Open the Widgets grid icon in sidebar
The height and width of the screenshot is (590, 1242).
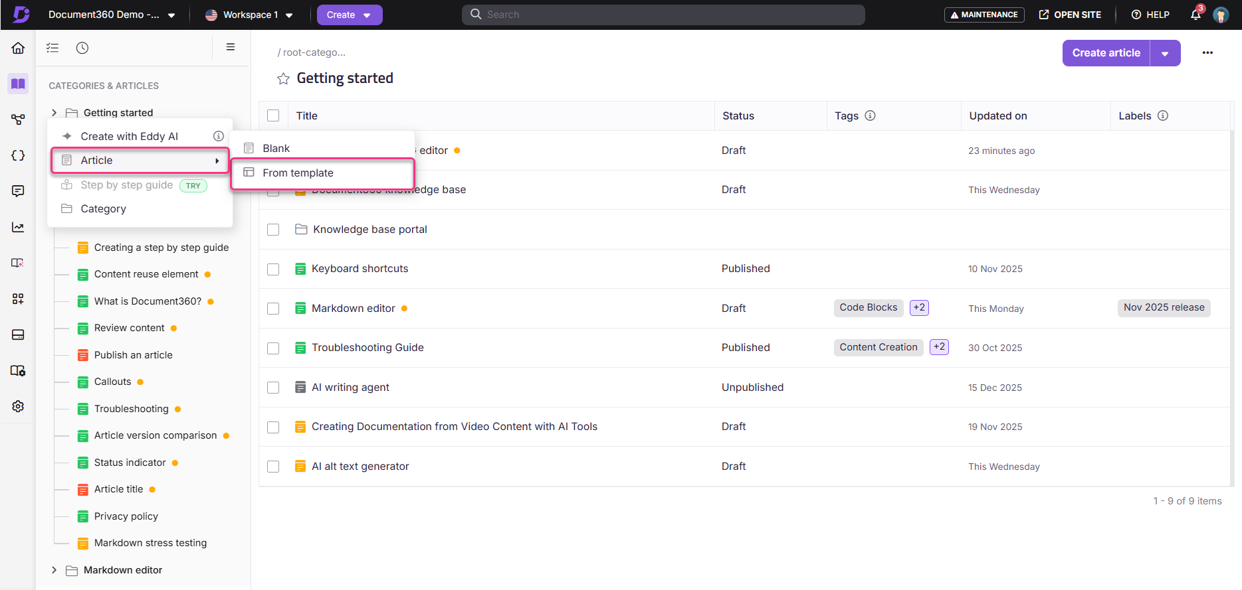click(18, 299)
